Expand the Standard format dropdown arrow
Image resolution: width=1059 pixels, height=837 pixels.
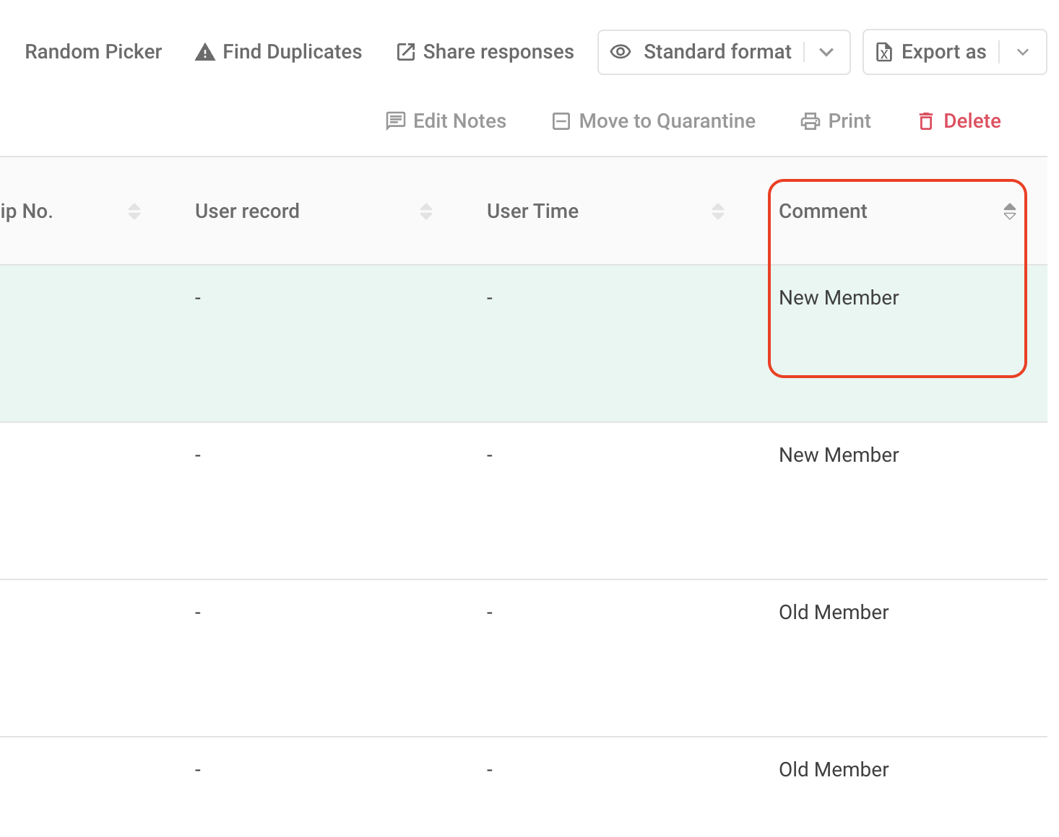pos(827,52)
